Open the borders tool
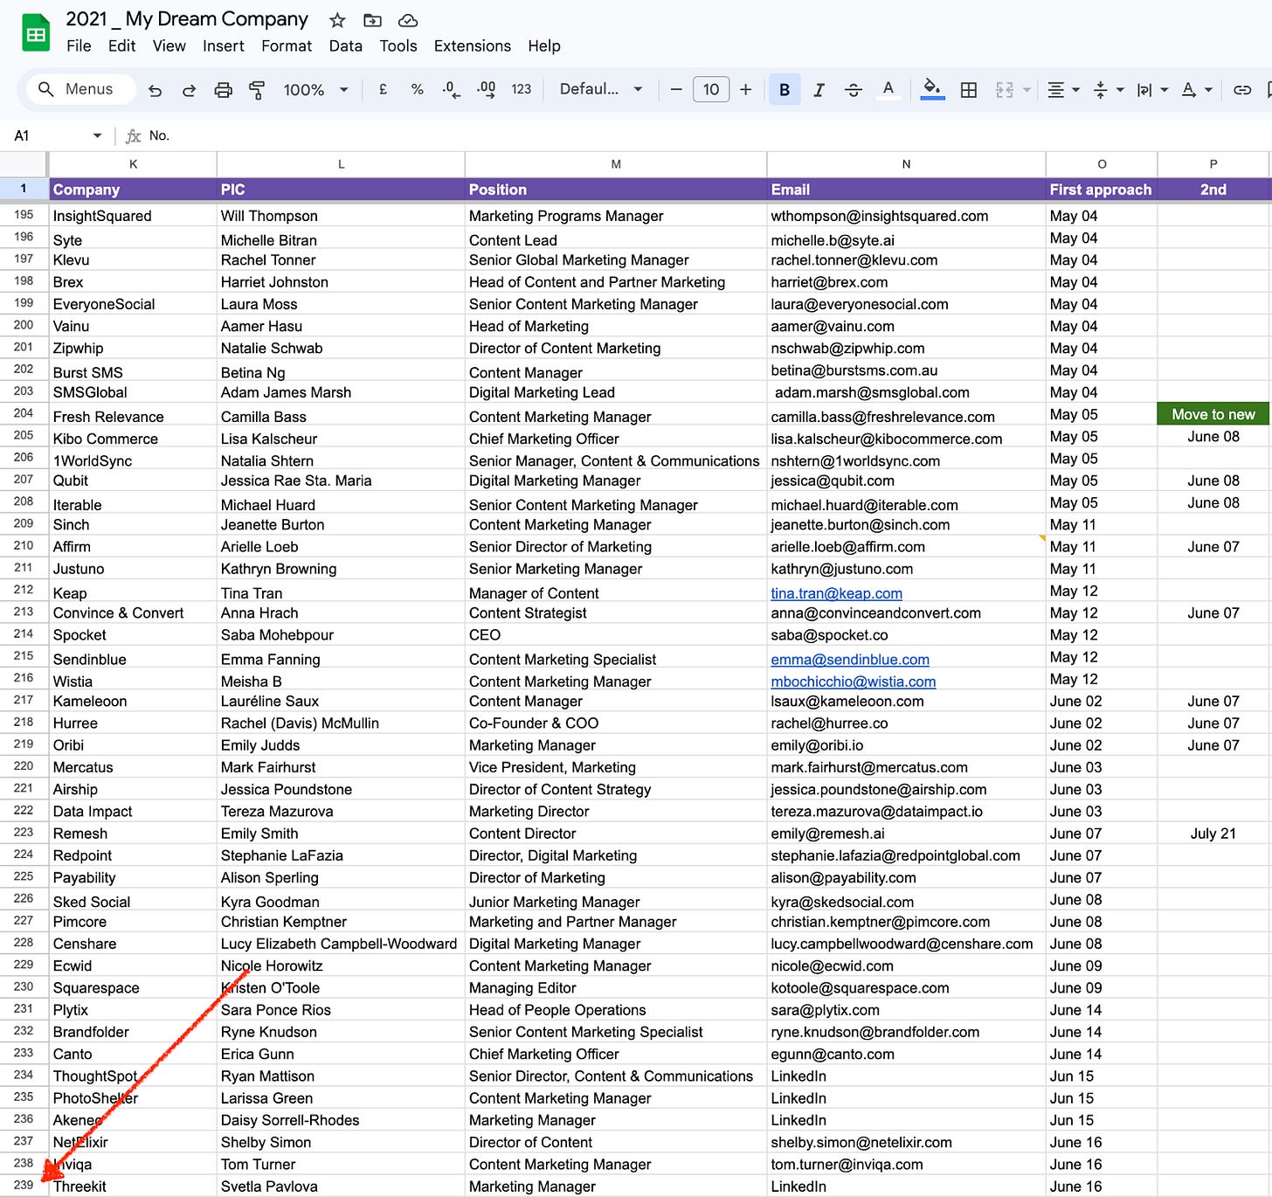The width and height of the screenshot is (1272, 1197). click(x=968, y=89)
